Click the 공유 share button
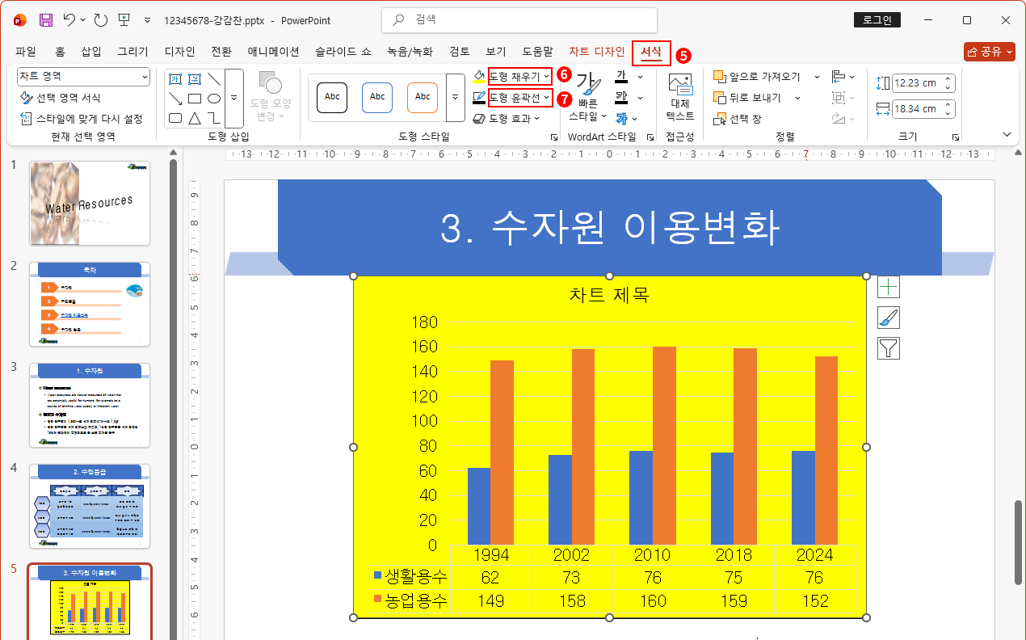This screenshot has height=640, width=1026. [x=990, y=50]
